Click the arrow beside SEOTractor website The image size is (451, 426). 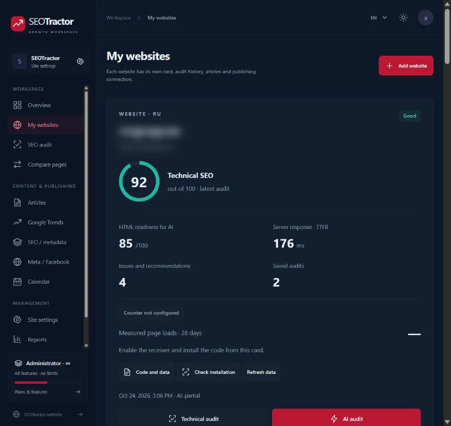click(x=80, y=415)
